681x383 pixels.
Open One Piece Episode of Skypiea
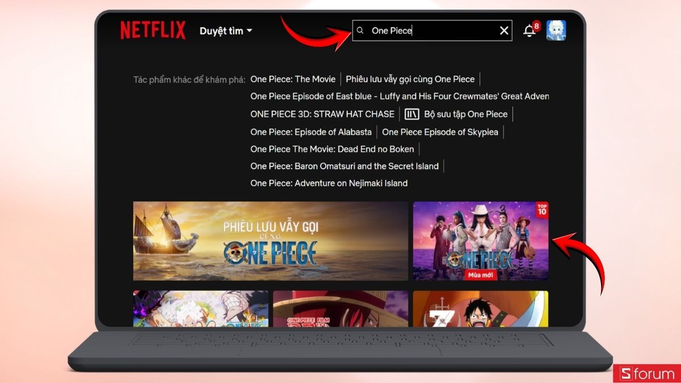pyautogui.click(x=440, y=132)
